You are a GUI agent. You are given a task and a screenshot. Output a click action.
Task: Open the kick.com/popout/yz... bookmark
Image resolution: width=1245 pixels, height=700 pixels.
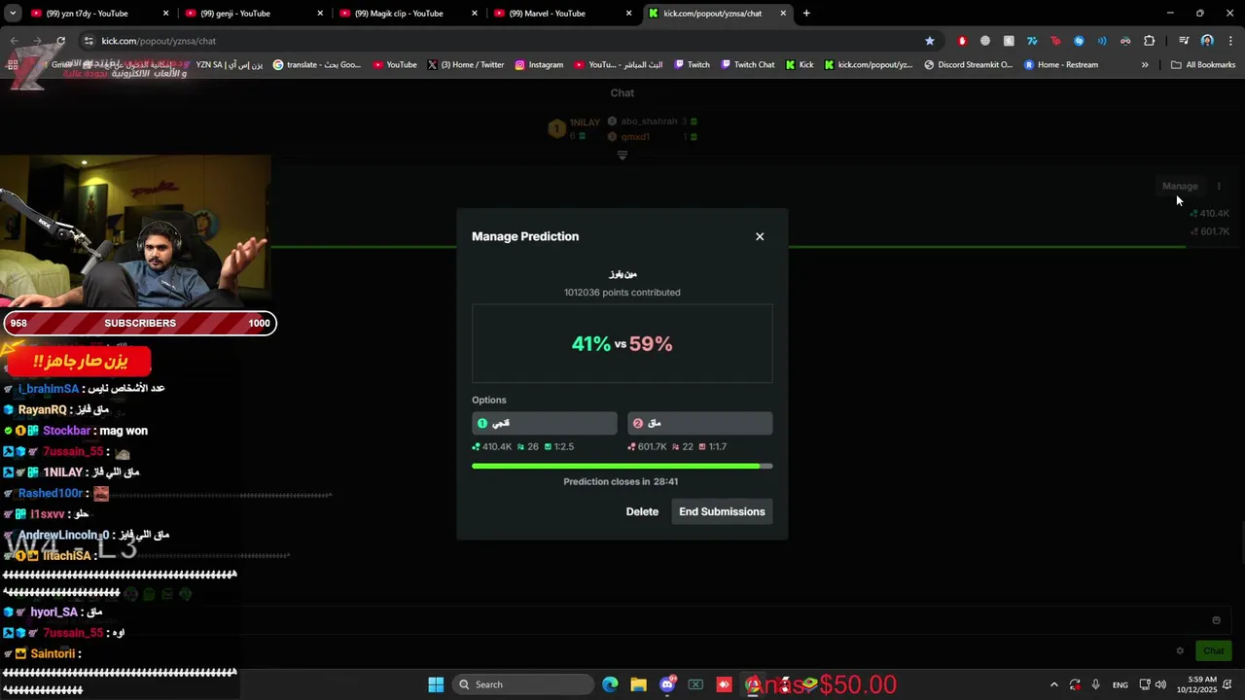(x=869, y=65)
